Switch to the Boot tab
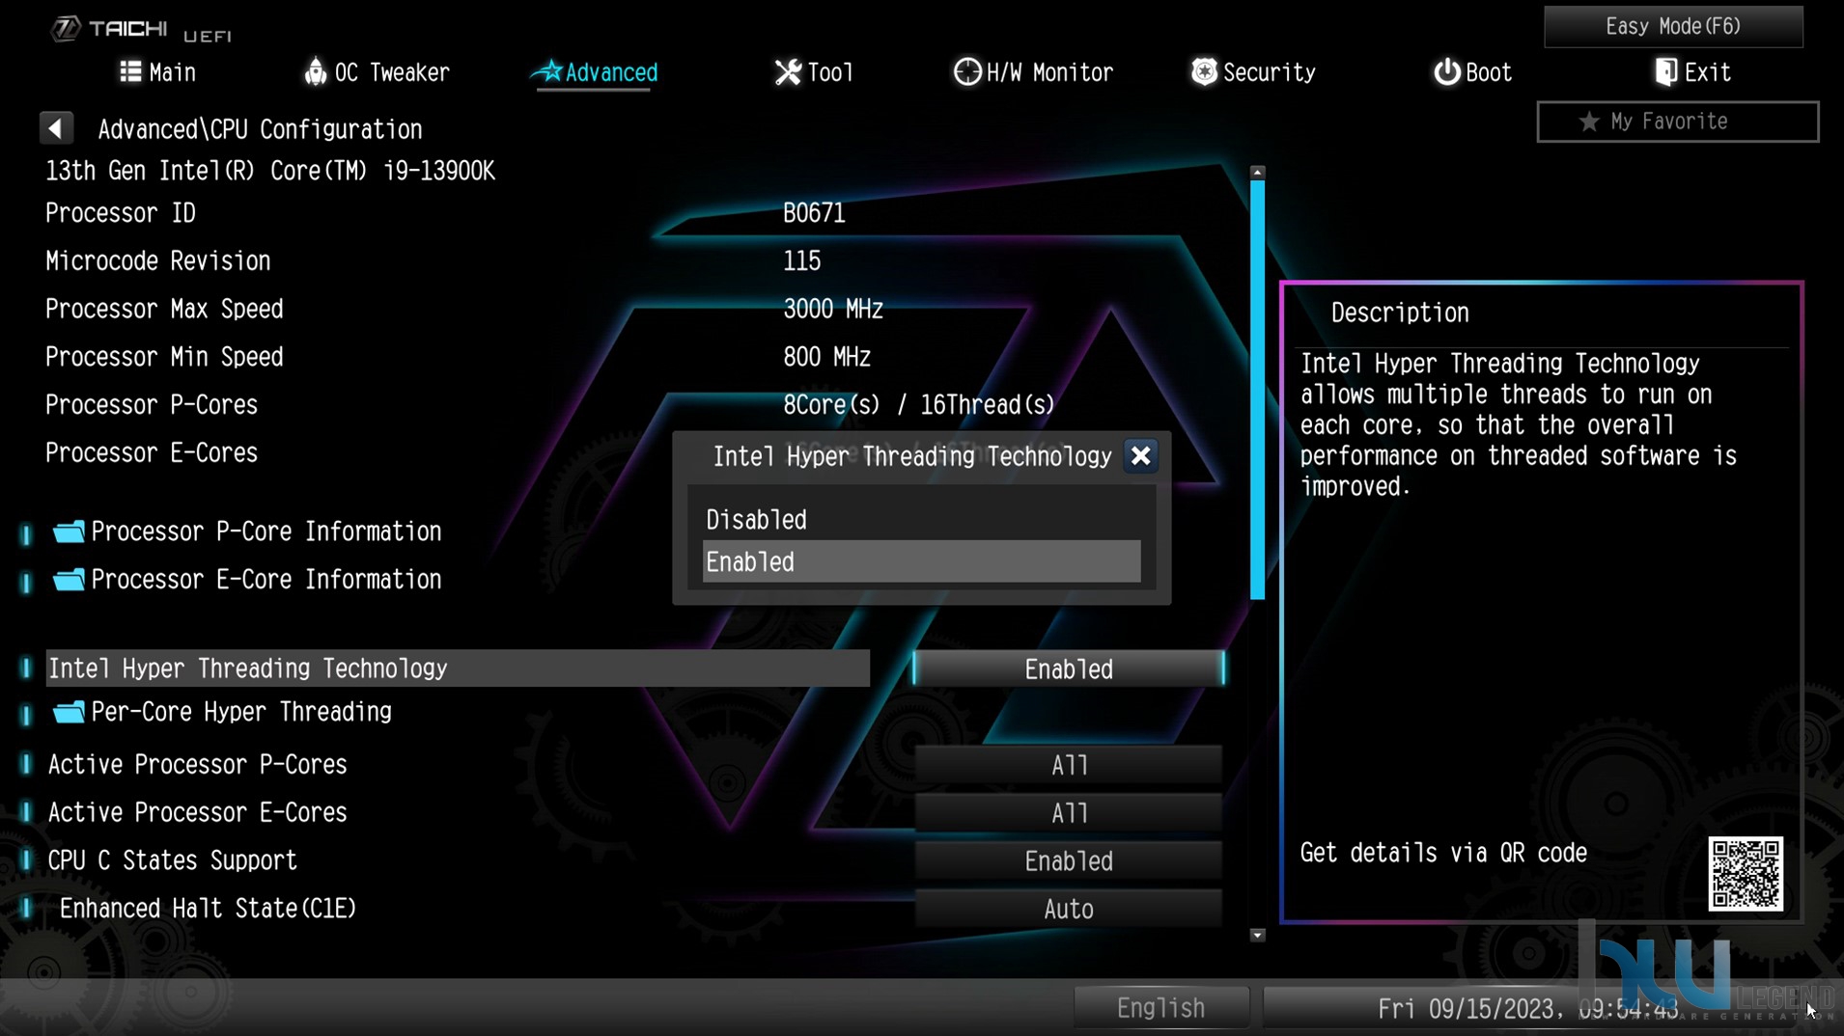Viewport: 1844px width, 1036px height. click(x=1472, y=72)
